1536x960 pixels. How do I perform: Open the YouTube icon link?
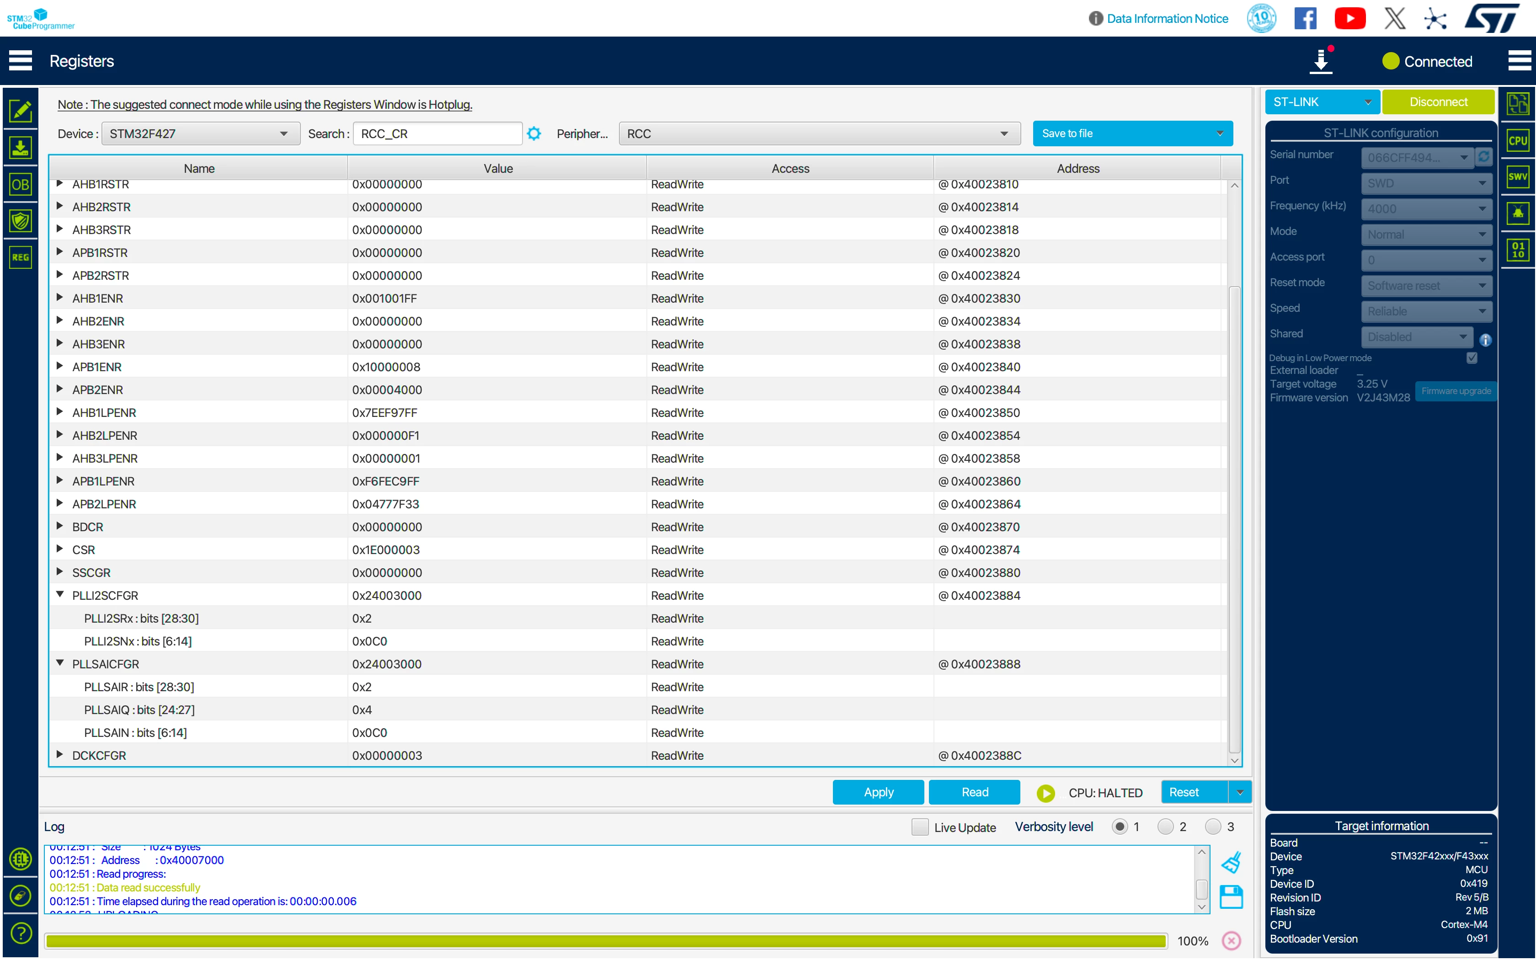pyautogui.click(x=1350, y=18)
